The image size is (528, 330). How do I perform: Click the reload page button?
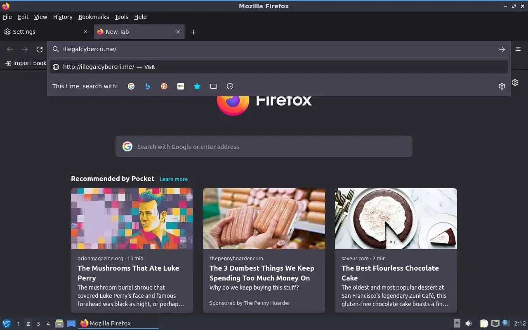pyautogui.click(x=40, y=49)
